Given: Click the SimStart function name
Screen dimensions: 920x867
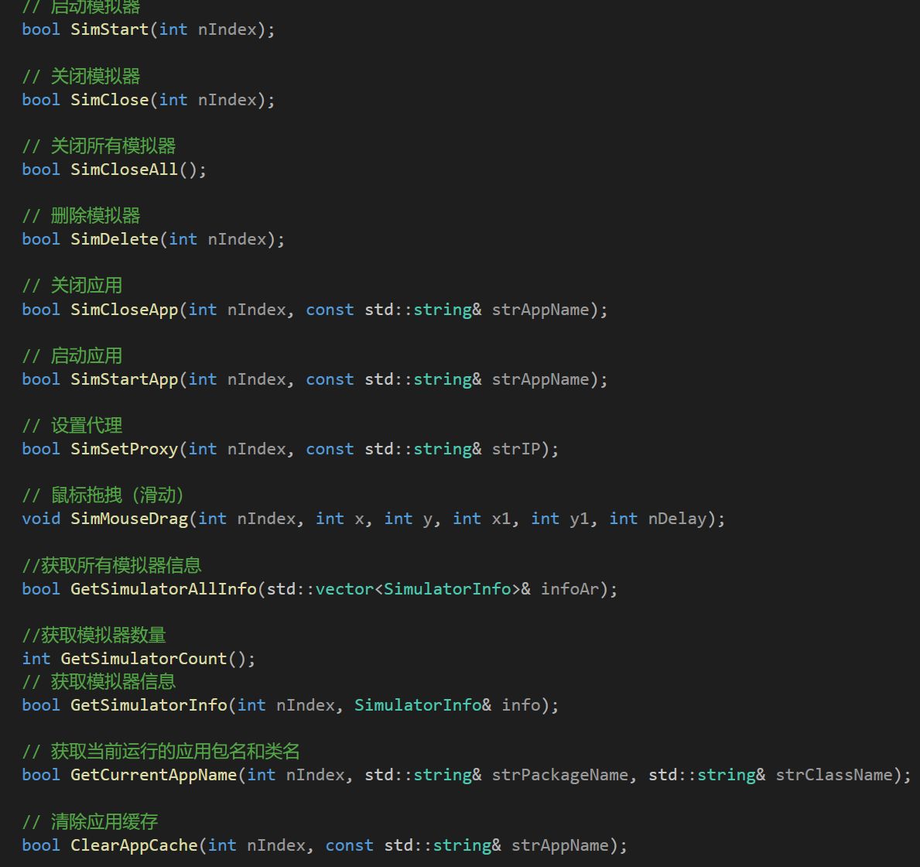Looking at the screenshot, I should click(x=110, y=29).
